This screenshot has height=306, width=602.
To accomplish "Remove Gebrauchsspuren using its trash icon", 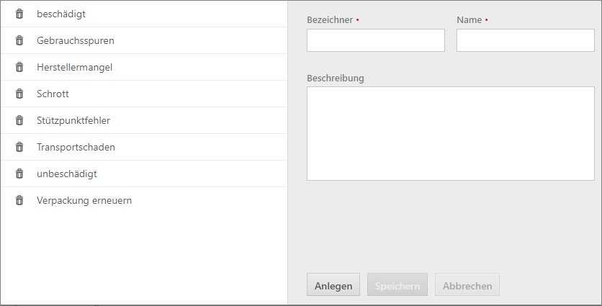I will (19, 40).
